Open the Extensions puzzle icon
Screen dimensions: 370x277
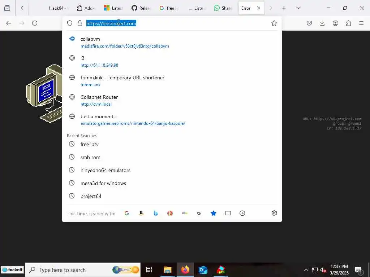[348, 23]
